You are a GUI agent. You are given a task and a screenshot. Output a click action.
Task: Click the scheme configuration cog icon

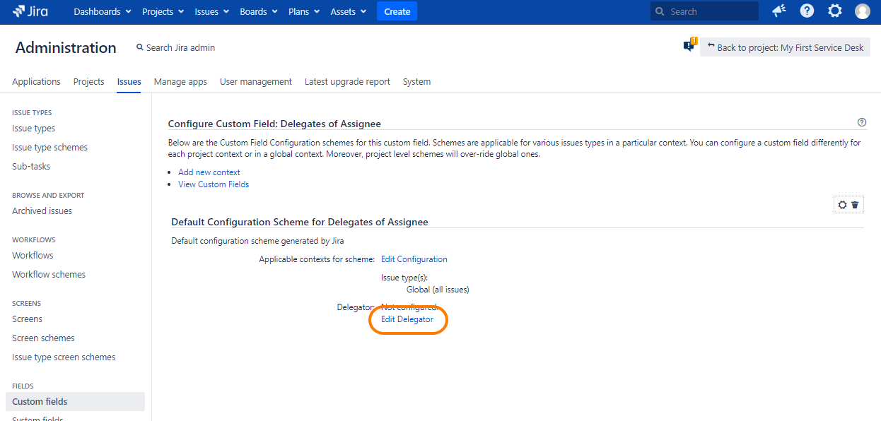point(842,205)
